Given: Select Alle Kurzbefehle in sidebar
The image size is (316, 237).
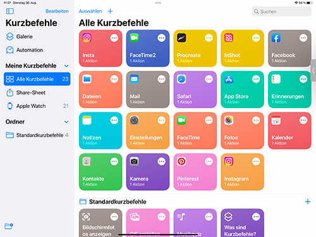Looking at the screenshot, I should tap(37, 79).
